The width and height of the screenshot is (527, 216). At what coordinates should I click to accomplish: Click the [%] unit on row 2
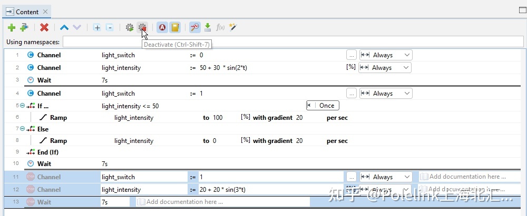coord(351,67)
